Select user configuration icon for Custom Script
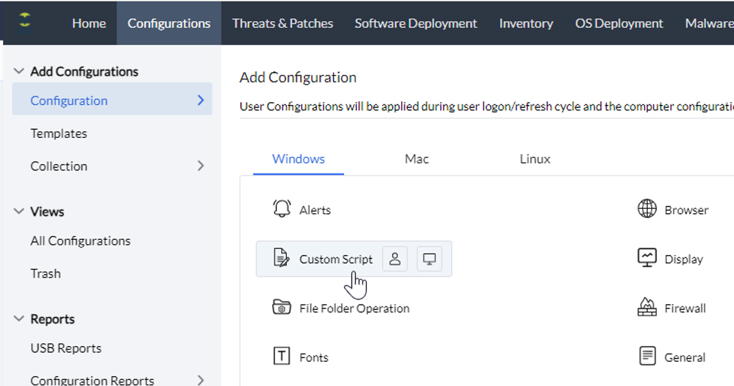The image size is (734, 386). coord(395,259)
